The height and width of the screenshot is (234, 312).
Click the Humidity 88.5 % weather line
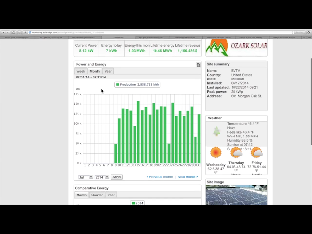click(x=239, y=140)
